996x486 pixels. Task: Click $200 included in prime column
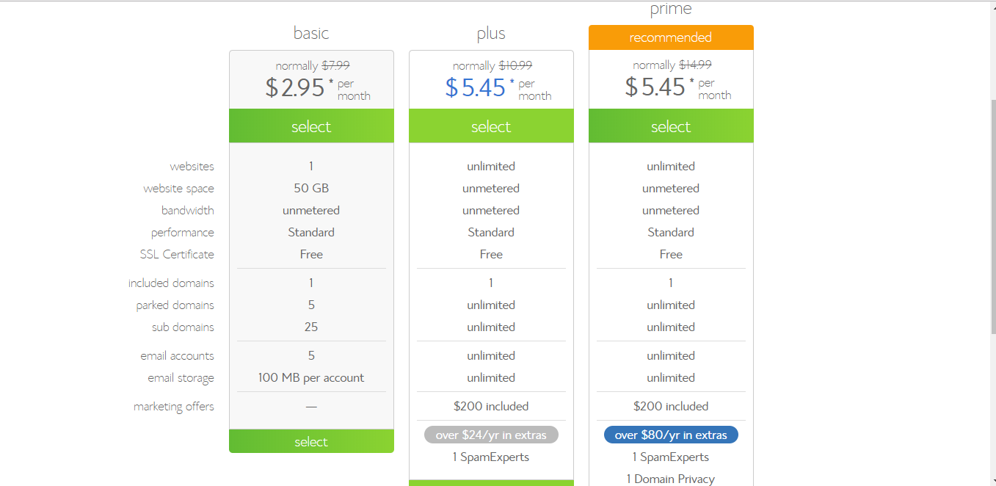click(x=671, y=406)
